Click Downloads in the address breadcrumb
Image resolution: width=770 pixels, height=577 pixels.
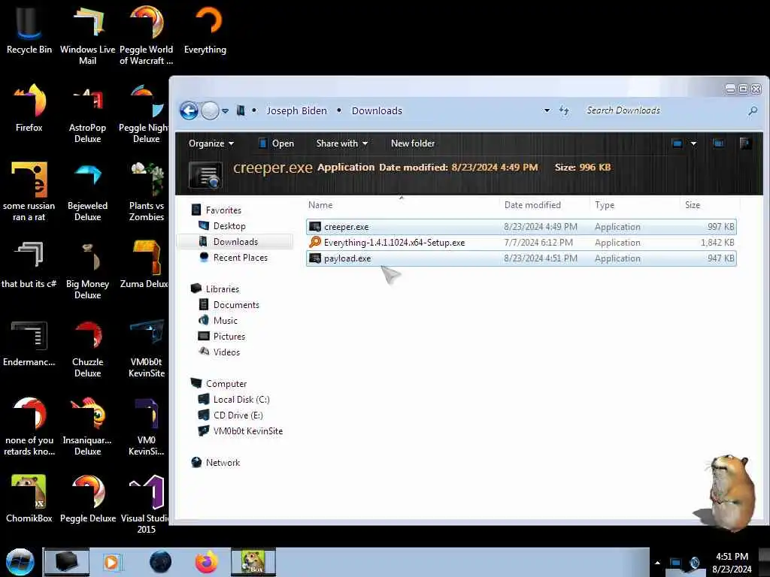point(377,111)
